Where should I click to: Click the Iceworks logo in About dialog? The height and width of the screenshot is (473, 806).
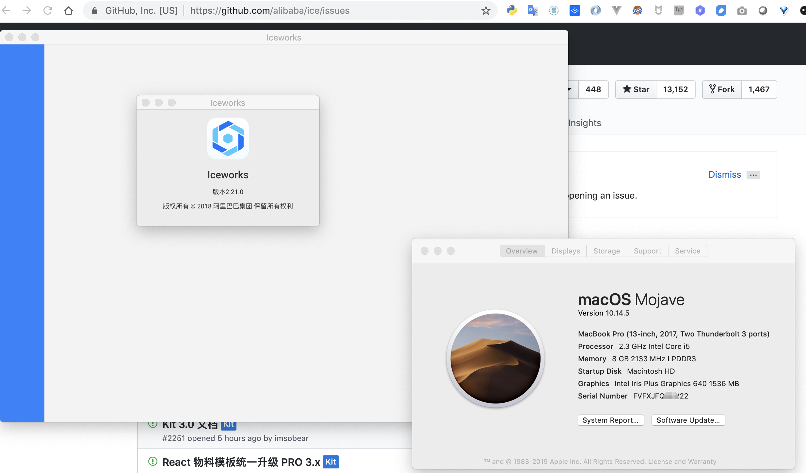pos(228,139)
